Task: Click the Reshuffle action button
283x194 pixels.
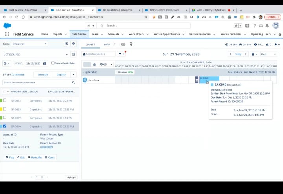Action: (35, 157)
